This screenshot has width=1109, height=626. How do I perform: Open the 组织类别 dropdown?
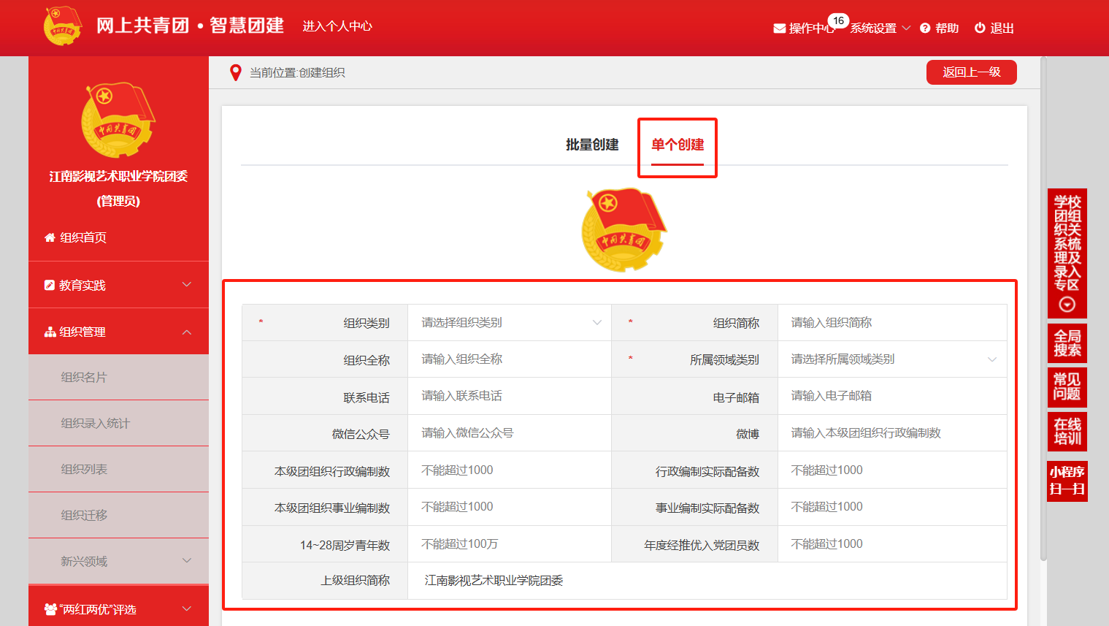(x=509, y=323)
